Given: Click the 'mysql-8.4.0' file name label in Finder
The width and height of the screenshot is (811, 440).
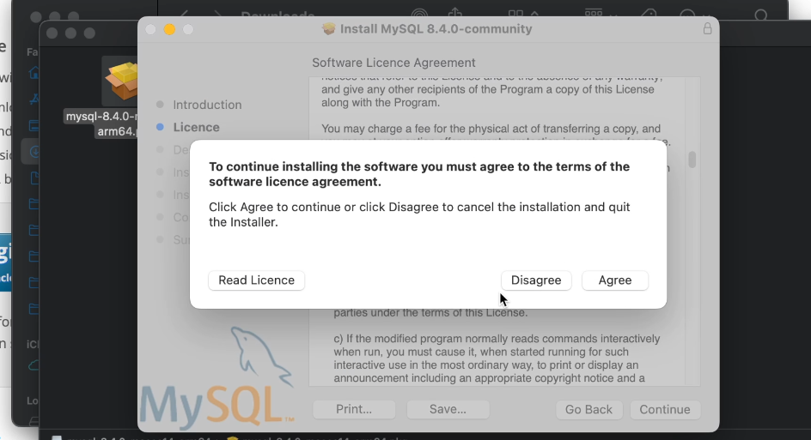Looking at the screenshot, I should pyautogui.click(x=101, y=124).
